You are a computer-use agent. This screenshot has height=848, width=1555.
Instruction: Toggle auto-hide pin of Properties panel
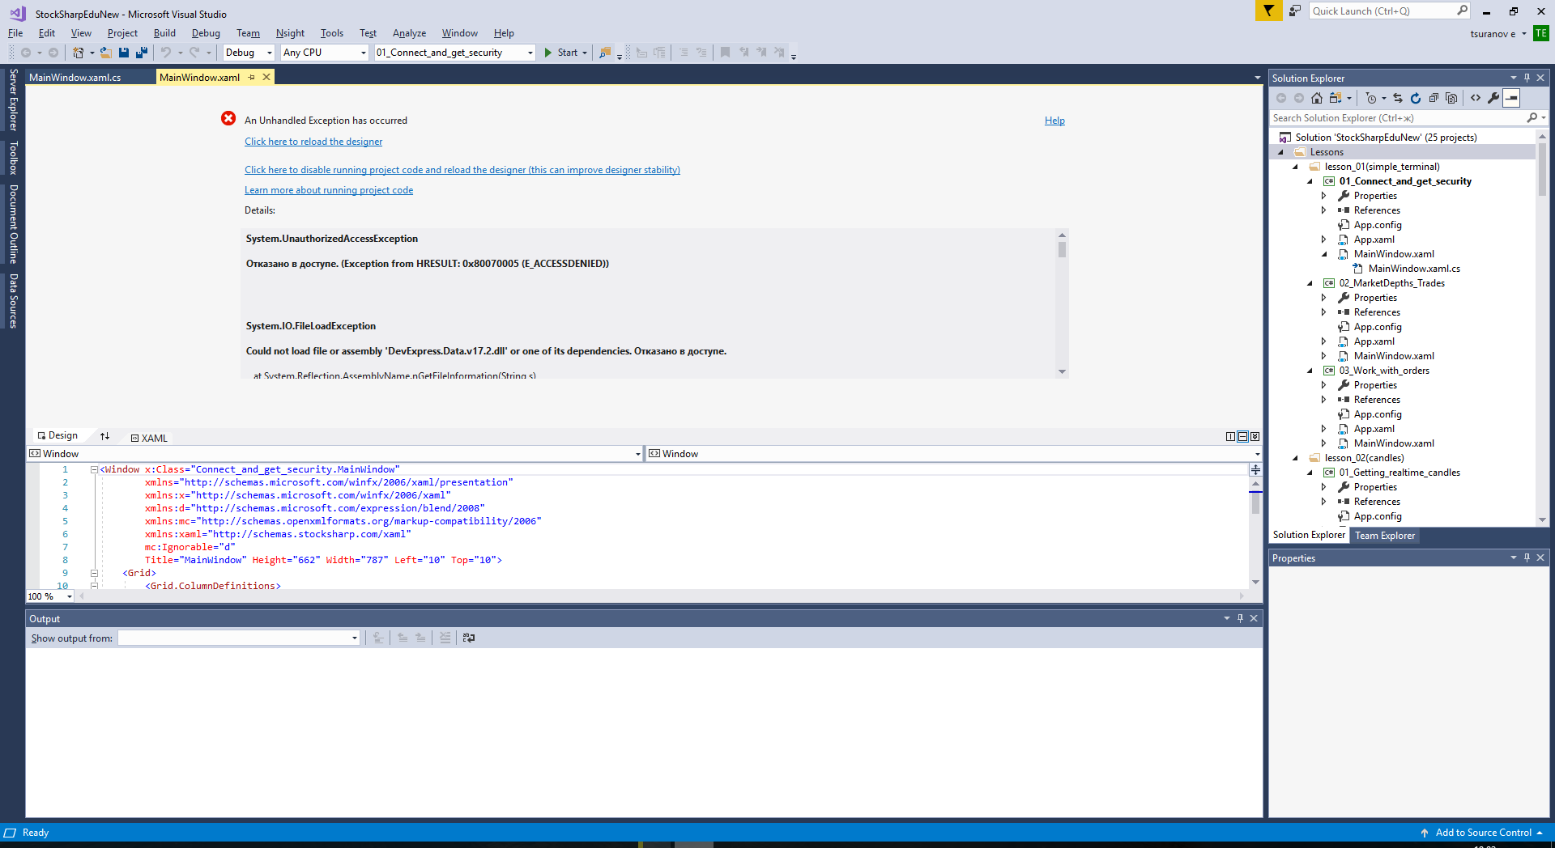pyautogui.click(x=1527, y=558)
